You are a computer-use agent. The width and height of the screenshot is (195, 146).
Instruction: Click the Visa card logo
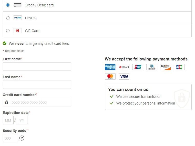click(x=124, y=76)
